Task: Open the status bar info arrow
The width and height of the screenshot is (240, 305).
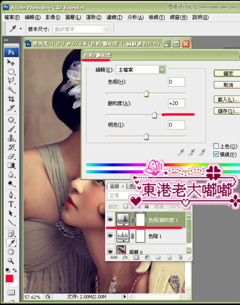Action: coord(125,296)
